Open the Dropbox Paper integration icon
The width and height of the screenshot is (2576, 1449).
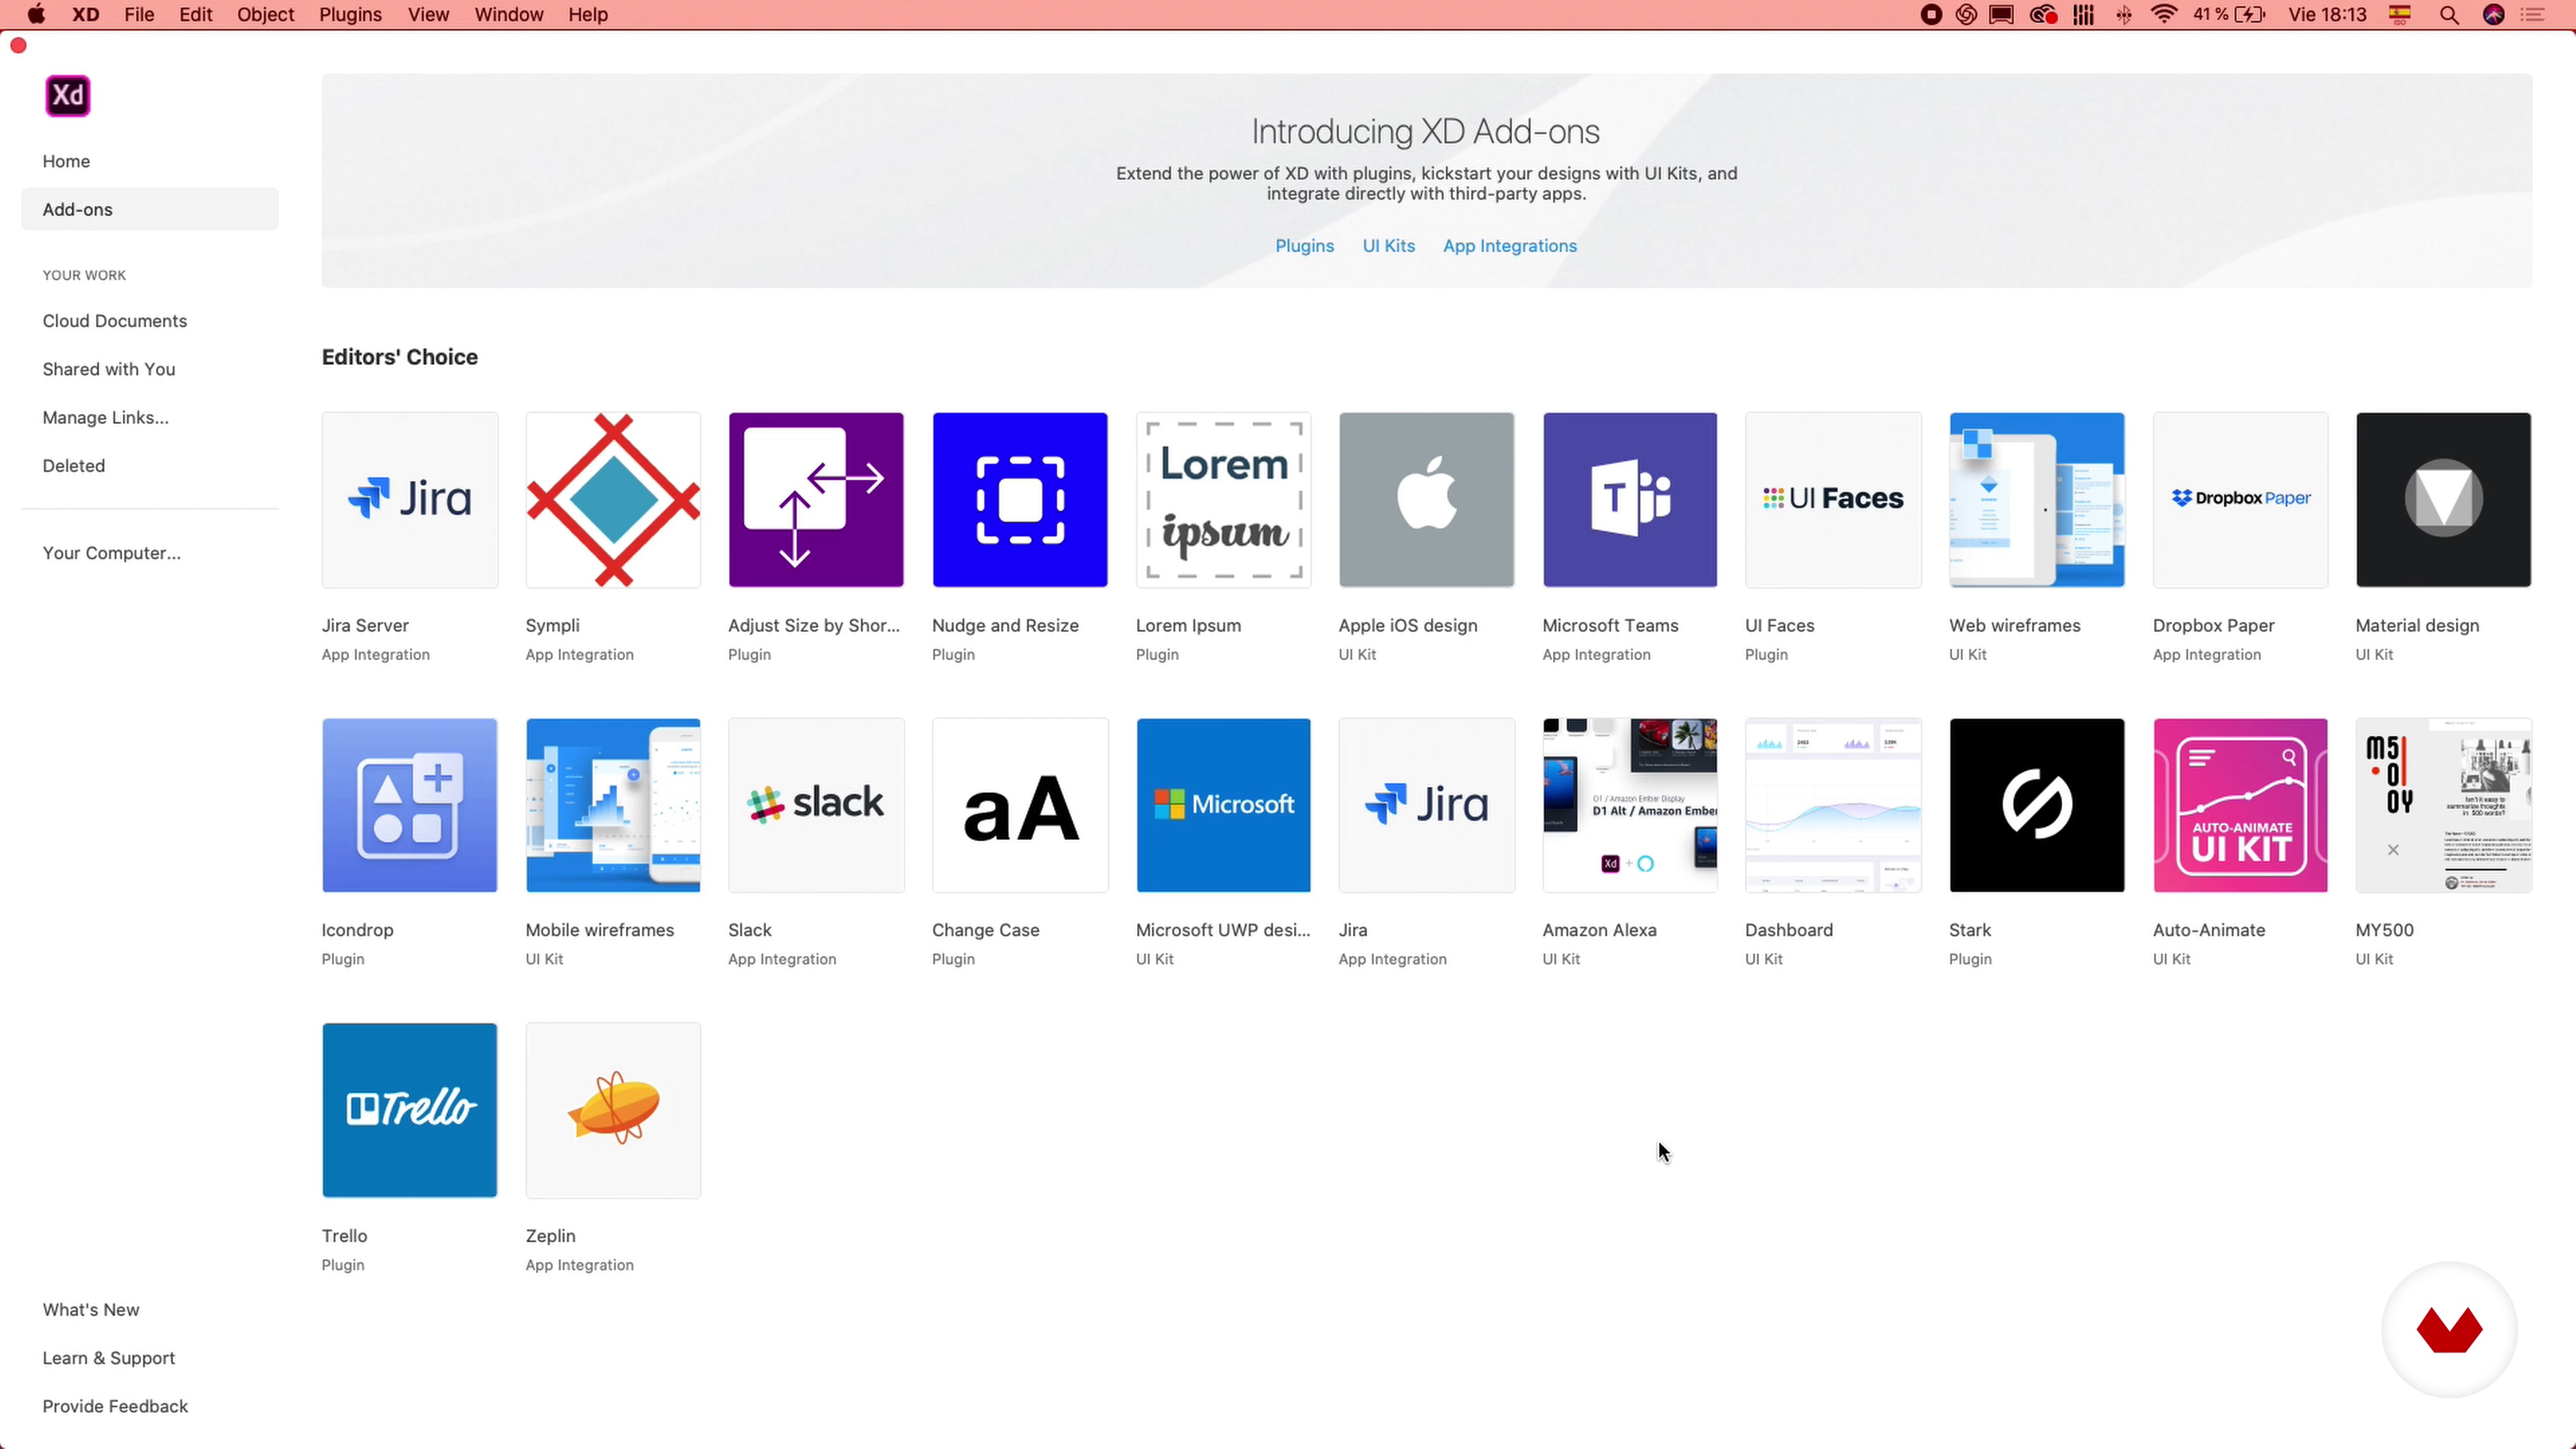coord(2240,499)
